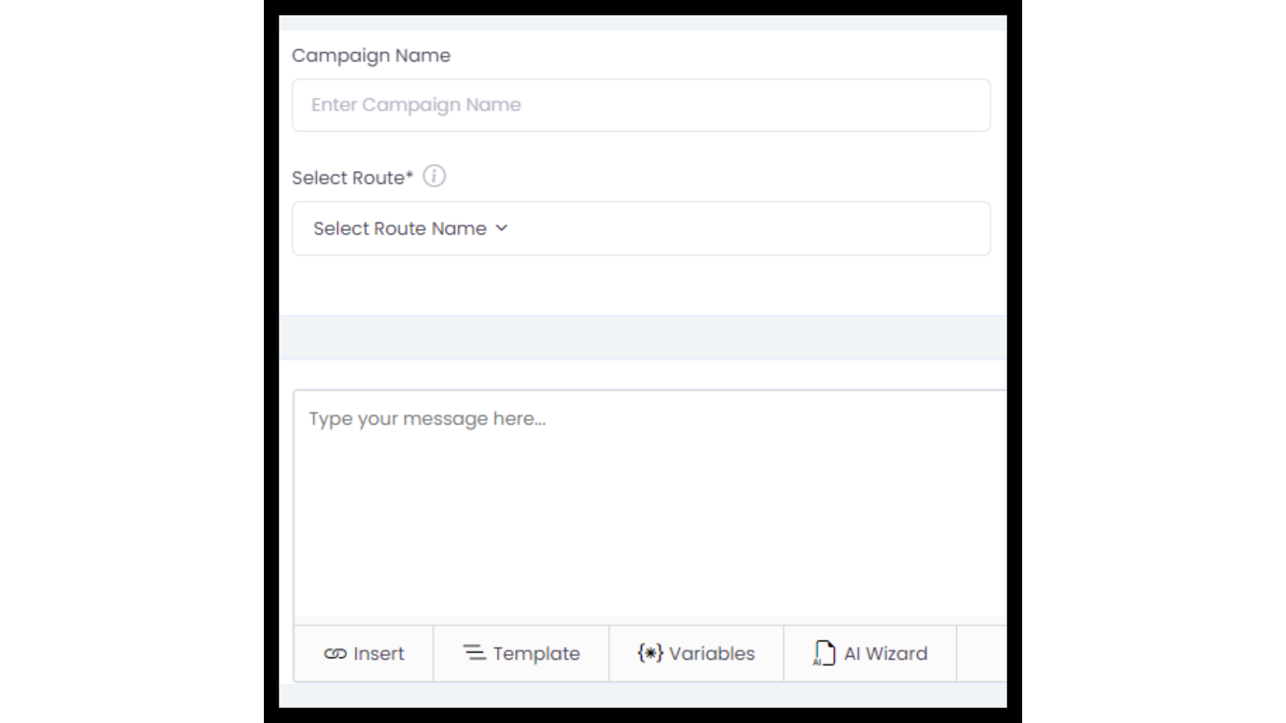Click inside the Enter Campaign Name field
Viewport: 1286px width, 723px height.
pyautogui.click(x=640, y=105)
